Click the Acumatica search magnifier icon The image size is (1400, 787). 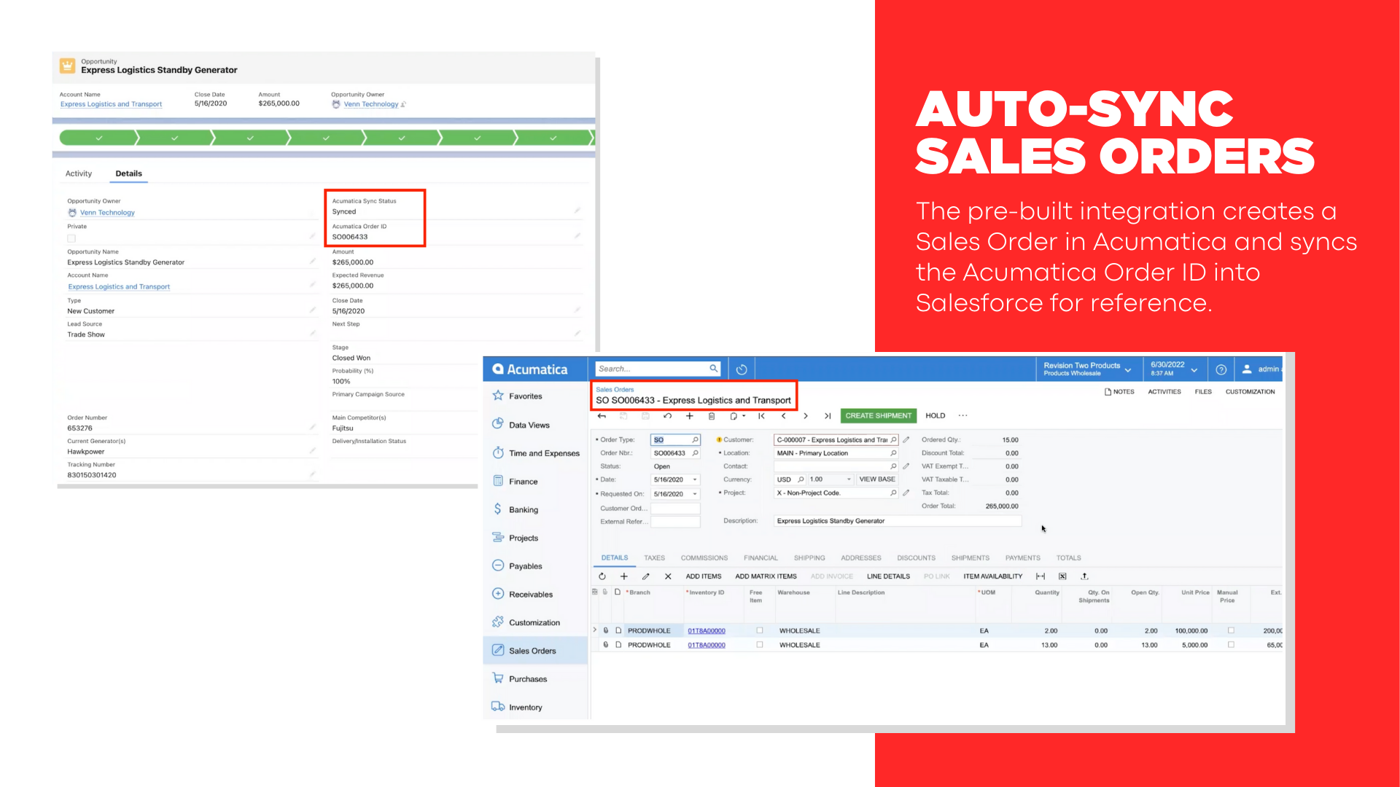coord(714,369)
